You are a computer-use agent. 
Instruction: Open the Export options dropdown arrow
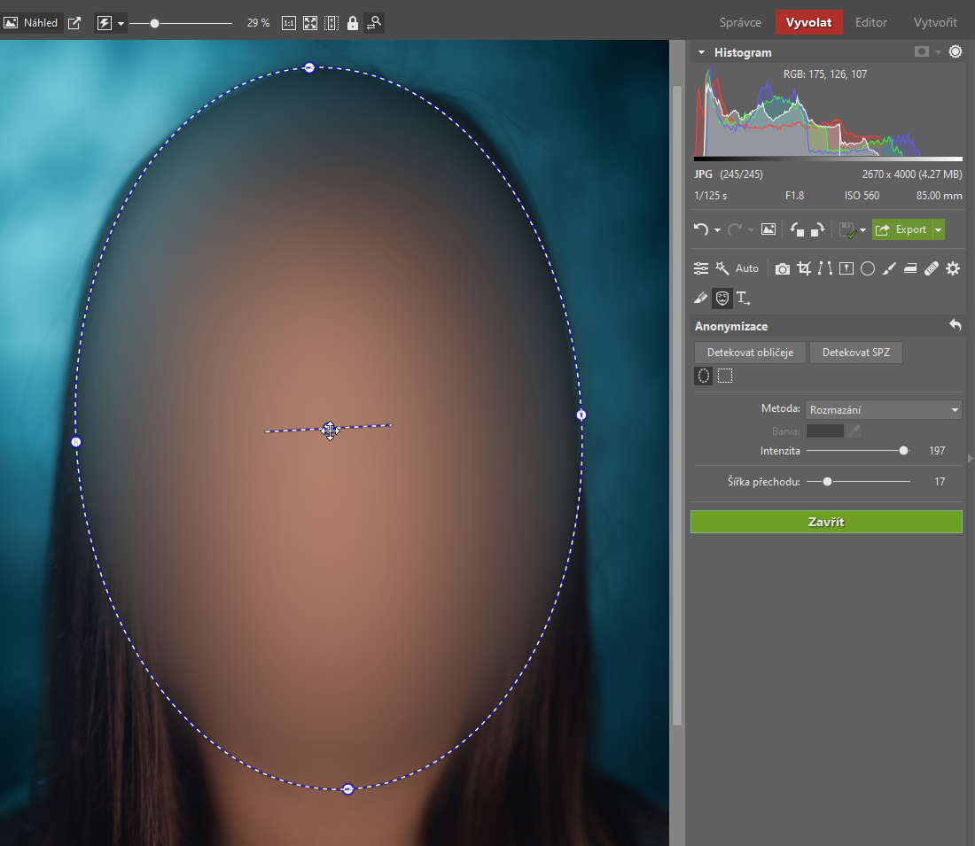[x=939, y=230]
